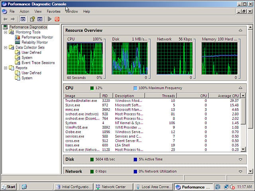
Task: Click the CPU usage graph
Action: click(85, 58)
